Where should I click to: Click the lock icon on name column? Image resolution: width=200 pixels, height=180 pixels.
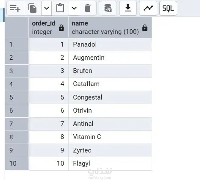click(145, 28)
